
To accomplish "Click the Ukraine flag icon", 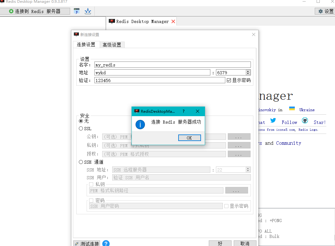I will 292,109.
